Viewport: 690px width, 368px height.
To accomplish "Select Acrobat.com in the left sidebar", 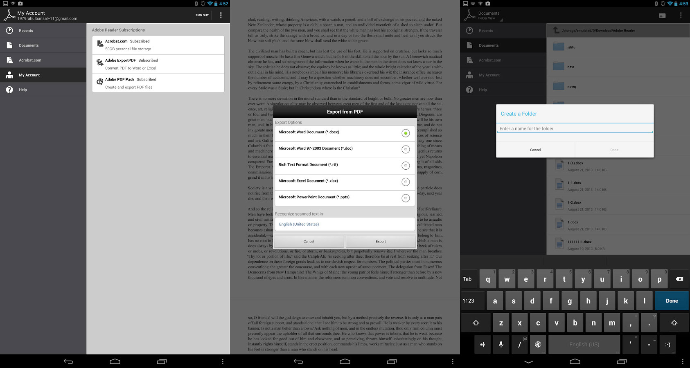I will pos(30,60).
